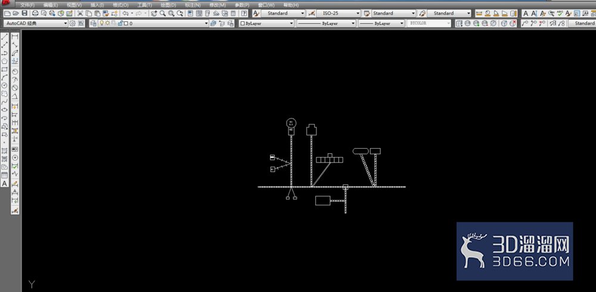Open the 工具(T) menu
The height and width of the screenshot is (292, 596).
point(144,5)
